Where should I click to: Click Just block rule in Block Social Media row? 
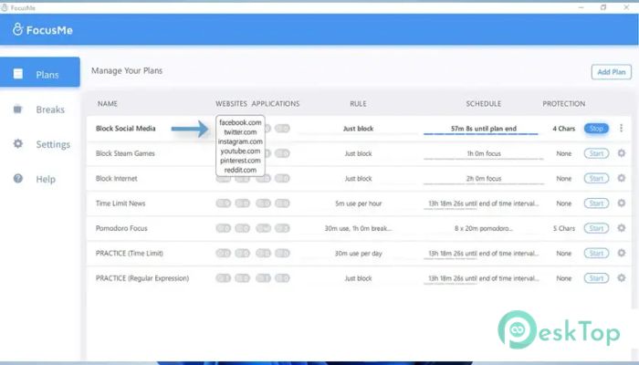click(x=358, y=129)
